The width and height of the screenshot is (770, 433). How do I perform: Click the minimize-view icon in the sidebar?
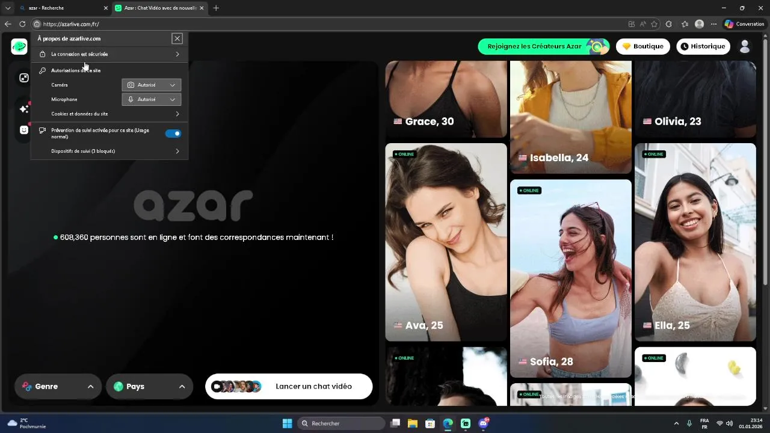(x=24, y=78)
